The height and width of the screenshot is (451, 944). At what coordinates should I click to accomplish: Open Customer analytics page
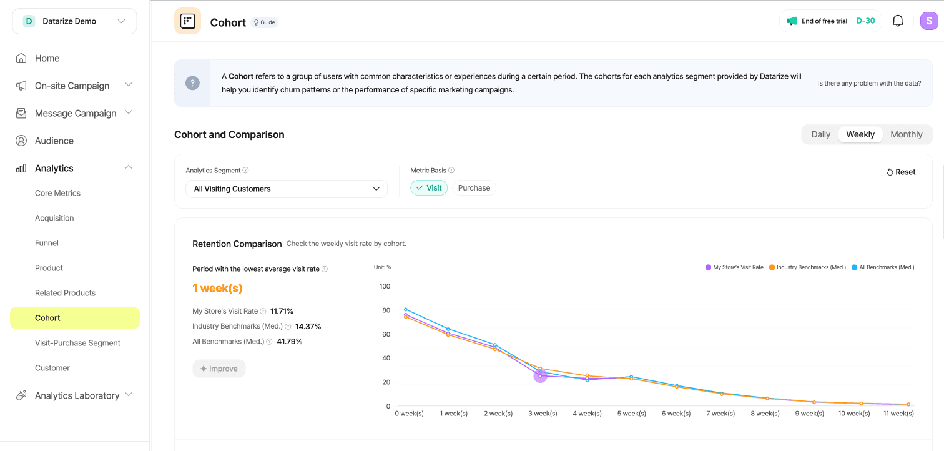point(52,368)
